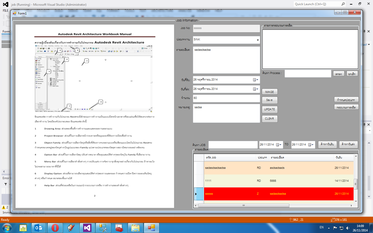
Task: Click the Quick Launch search magnifier icon
Action: click(343, 4)
